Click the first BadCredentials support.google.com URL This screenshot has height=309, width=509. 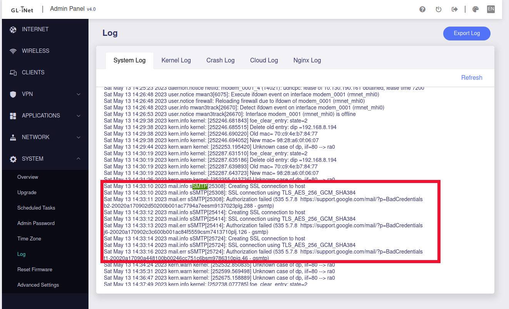(x=361, y=200)
